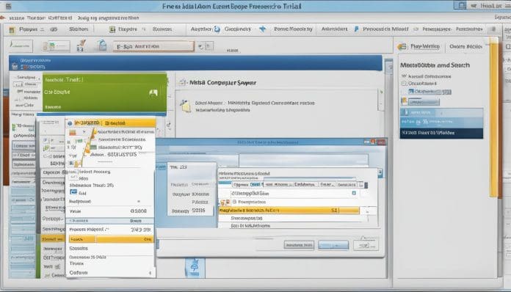Image resolution: width=511 pixels, height=292 pixels.
Task: Click the blue dot icon in orange popup header
Action: coord(70,123)
